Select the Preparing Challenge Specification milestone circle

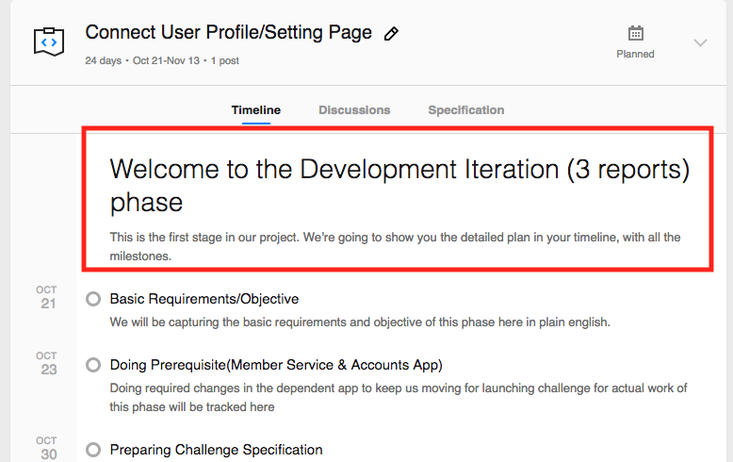[92, 450]
